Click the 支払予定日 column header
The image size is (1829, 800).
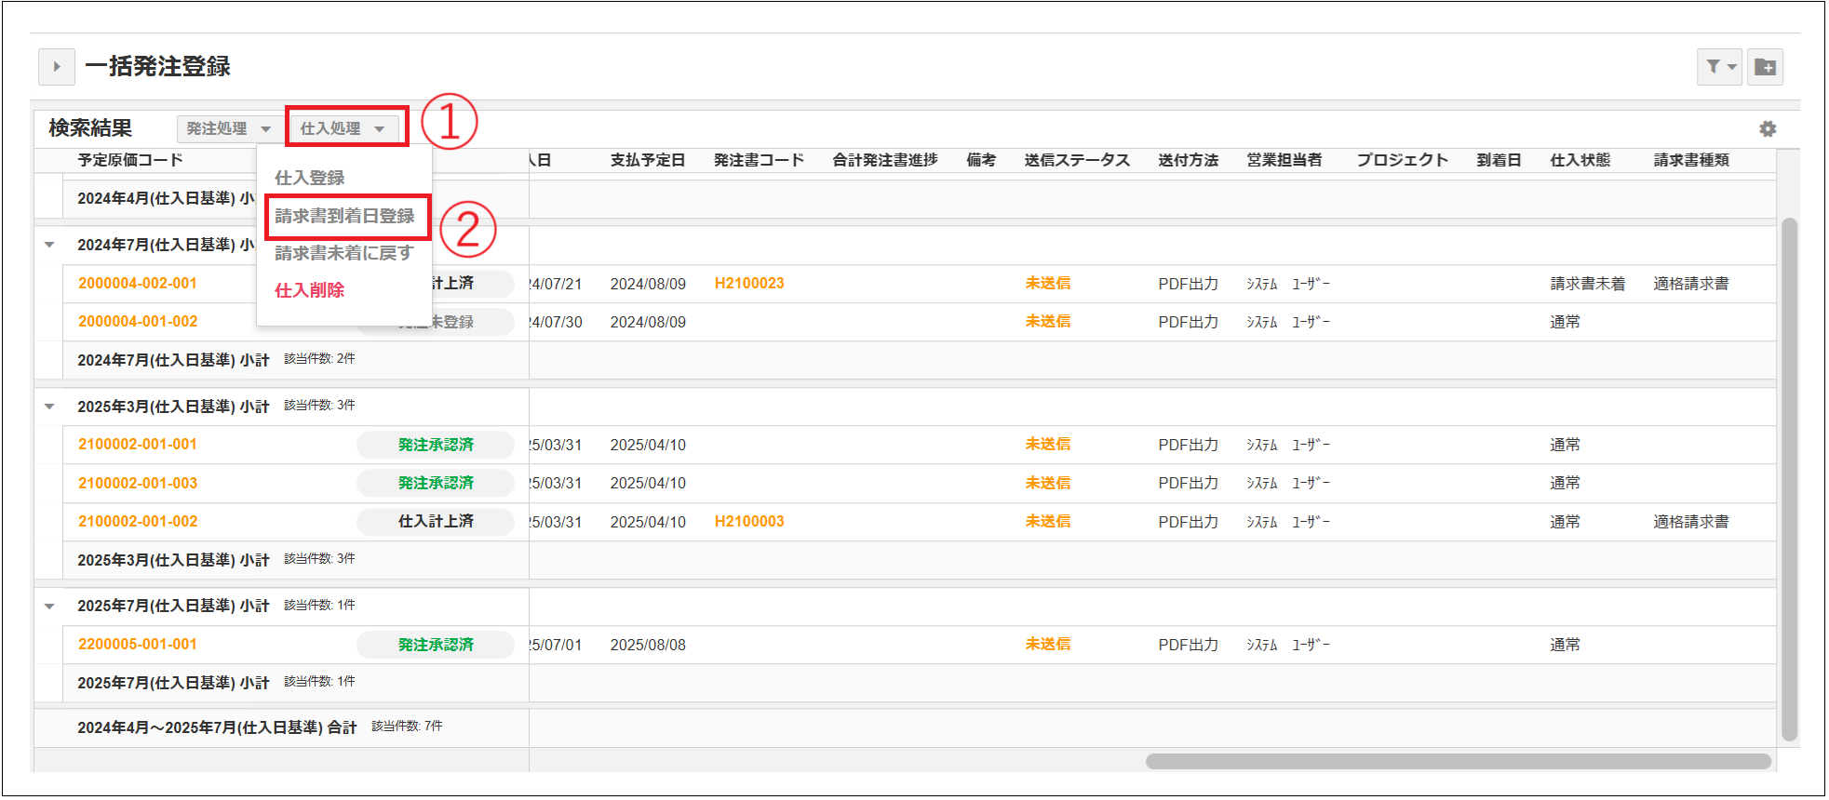point(648,160)
